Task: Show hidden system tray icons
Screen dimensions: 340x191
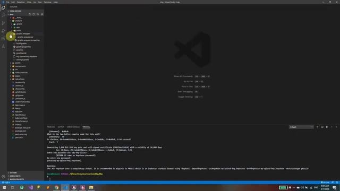Action: (x=294, y=187)
